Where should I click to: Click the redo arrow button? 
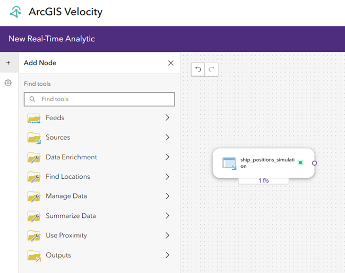[211, 69]
